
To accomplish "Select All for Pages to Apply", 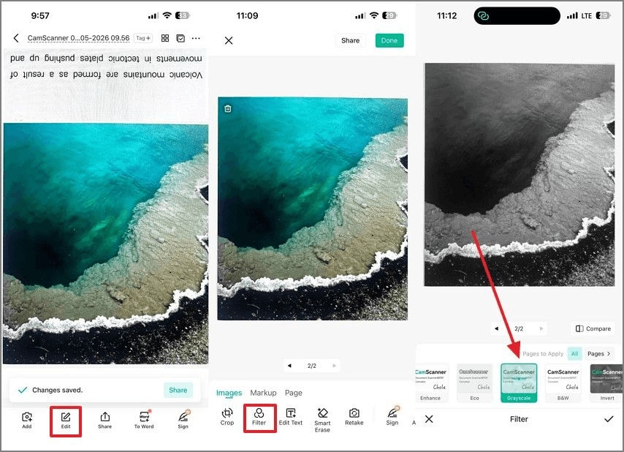I will tap(574, 354).
